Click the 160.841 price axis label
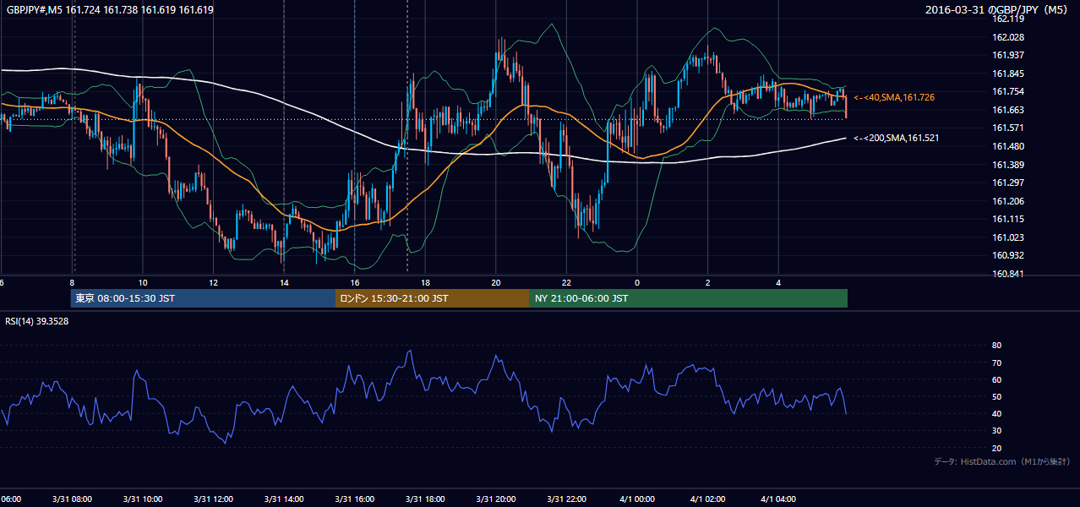Viewport: 1080px width, 507px height. (1008, 274)
